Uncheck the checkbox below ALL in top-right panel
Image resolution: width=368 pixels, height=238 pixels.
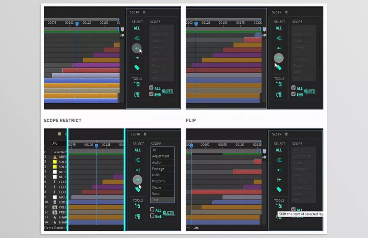pyautogui.click(x=293, y=94)
